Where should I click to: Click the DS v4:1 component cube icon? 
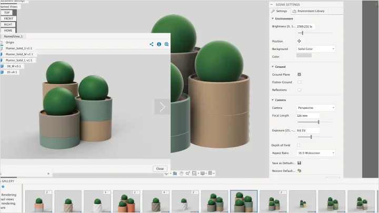coord(2,72)
